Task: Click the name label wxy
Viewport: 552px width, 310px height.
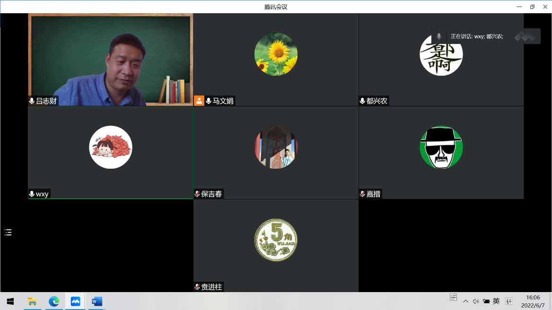Action: [x=42, y=194]
